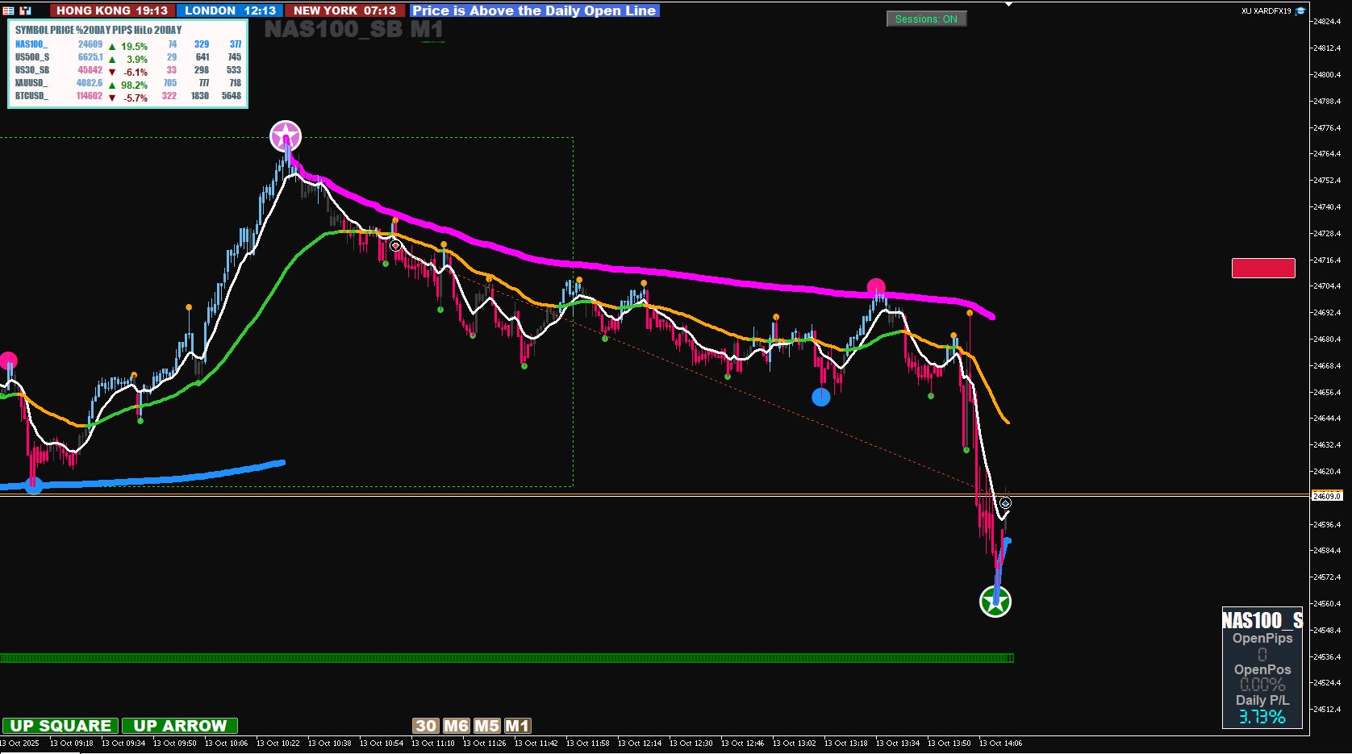
Task: Click the current price tag 24609.0 on axis
Action: point(1327,496)
